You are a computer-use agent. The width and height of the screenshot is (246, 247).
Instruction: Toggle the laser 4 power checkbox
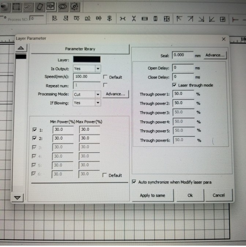pyautogui.click(x=34, y=156)
